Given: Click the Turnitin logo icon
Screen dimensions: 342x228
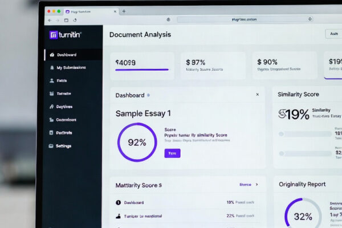Looking at the screenshot, I should (54, 35).
